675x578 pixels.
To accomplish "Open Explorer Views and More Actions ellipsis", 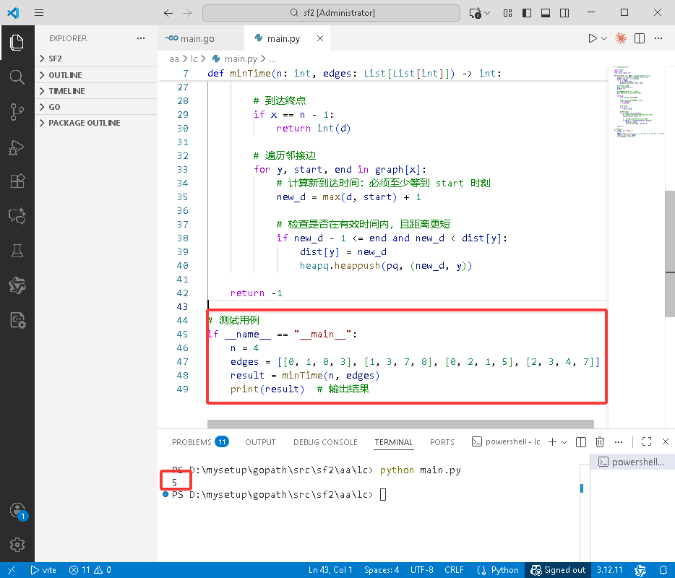I will click(x=141, y=38).
